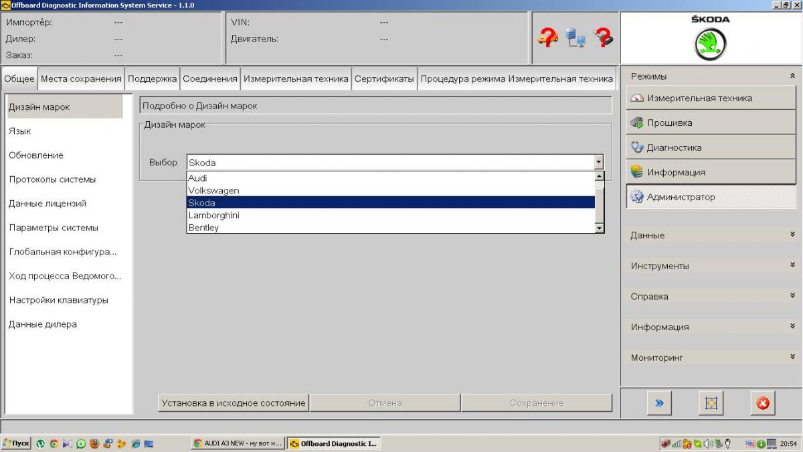Image resolution: width=803 pixels, height=452 pixels.
Task: Click the network computers connection icon
Action: point(575,36)
